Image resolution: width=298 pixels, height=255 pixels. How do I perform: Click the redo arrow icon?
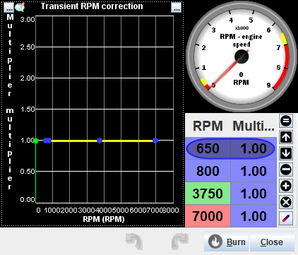point(180,242)
